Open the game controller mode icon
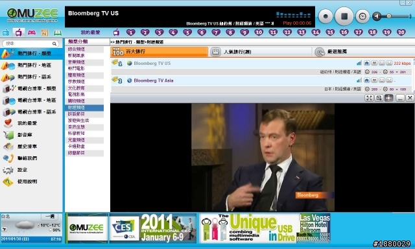 click(x=32, y=32)
